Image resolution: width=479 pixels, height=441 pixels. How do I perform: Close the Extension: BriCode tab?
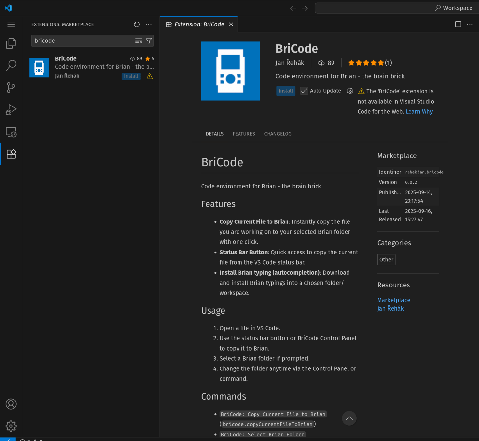(x=231, y=24)
